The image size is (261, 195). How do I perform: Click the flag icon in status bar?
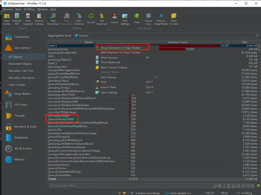(124, 193)
